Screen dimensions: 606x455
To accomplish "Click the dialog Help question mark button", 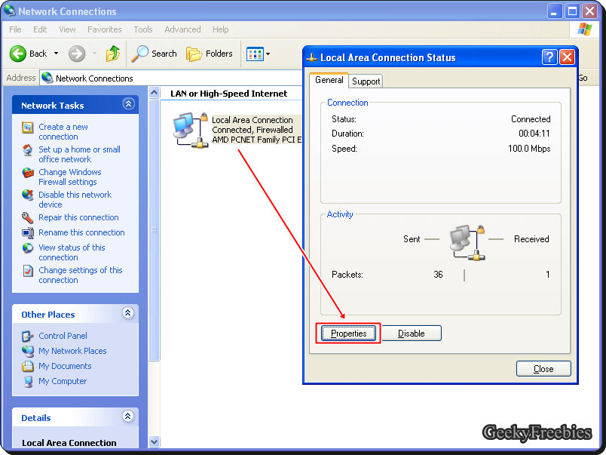I will (549, 57).
